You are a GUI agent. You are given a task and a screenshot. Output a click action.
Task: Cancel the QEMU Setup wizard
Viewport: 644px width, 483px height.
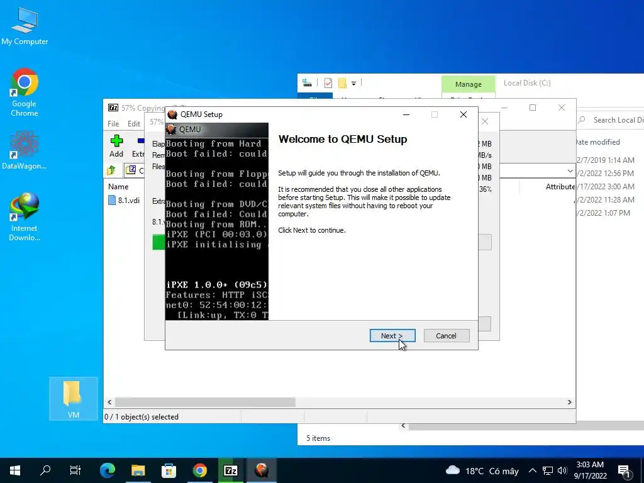(x=446, y=336)
